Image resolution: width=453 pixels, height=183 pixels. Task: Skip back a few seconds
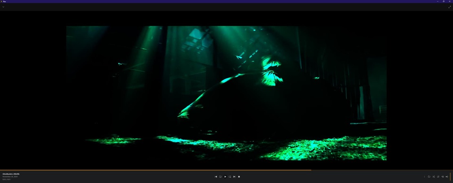[x=220, y=176]
